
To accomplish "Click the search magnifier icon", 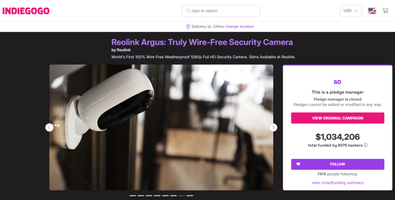I will pyautogui.click(x=188, y=11).
